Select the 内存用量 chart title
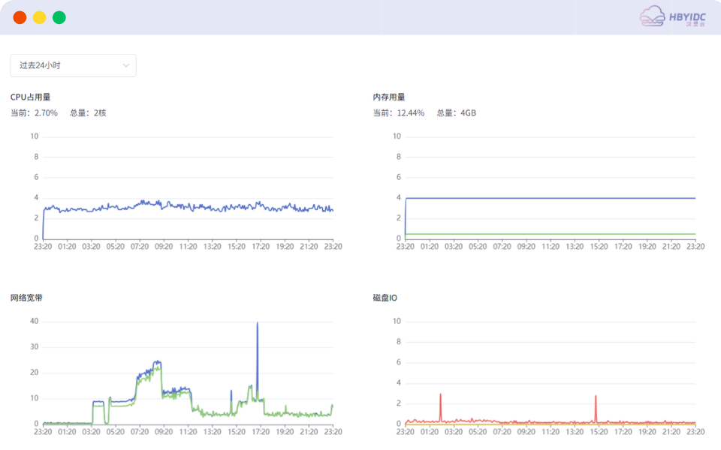721x450 pixels. [389, 97]
